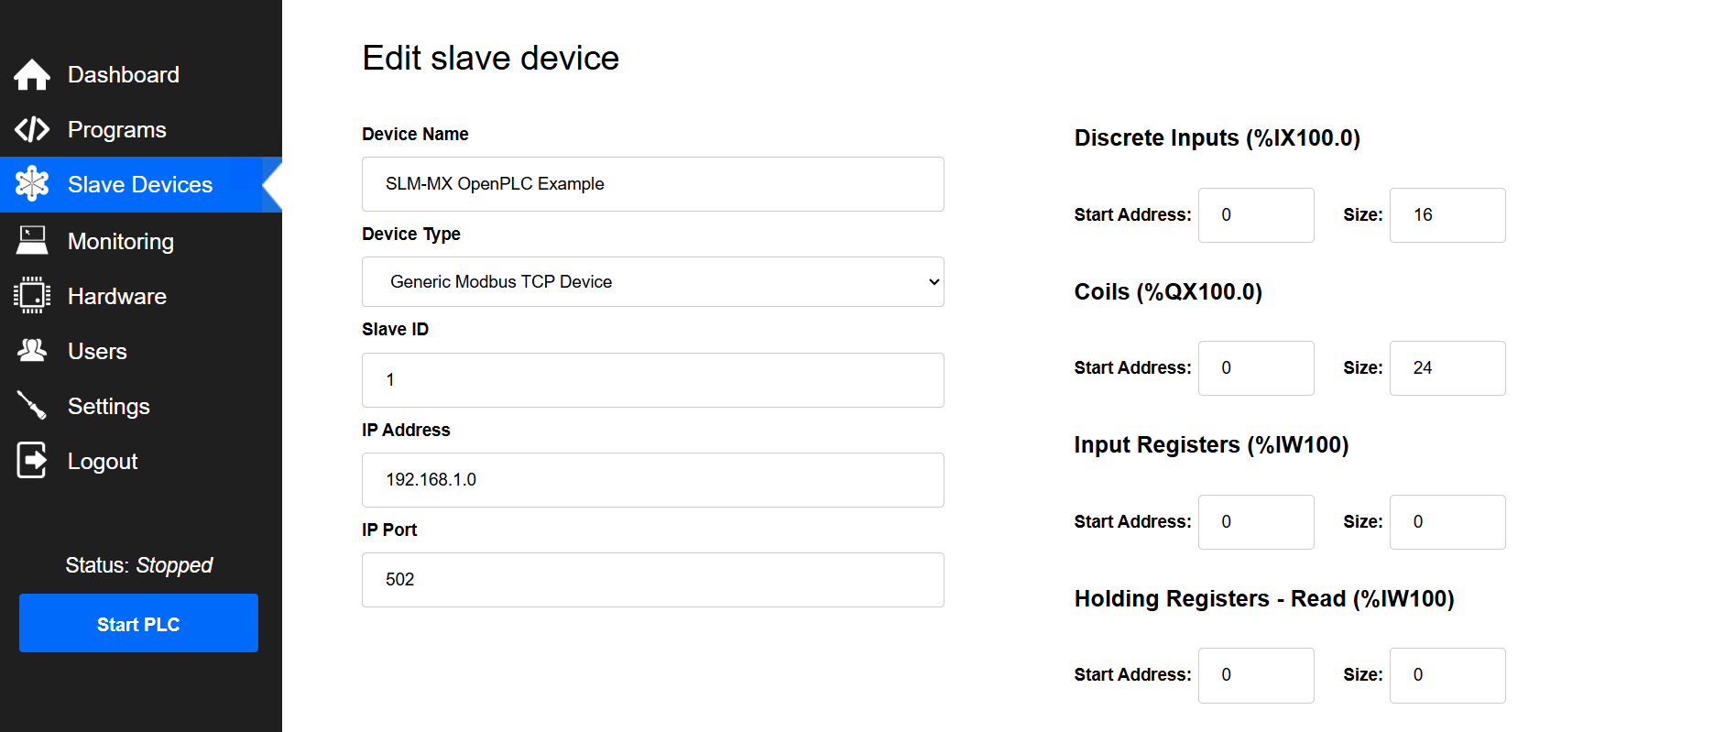
Task: Focus the Slave ID input field
Action: click(x=652, y=380)
